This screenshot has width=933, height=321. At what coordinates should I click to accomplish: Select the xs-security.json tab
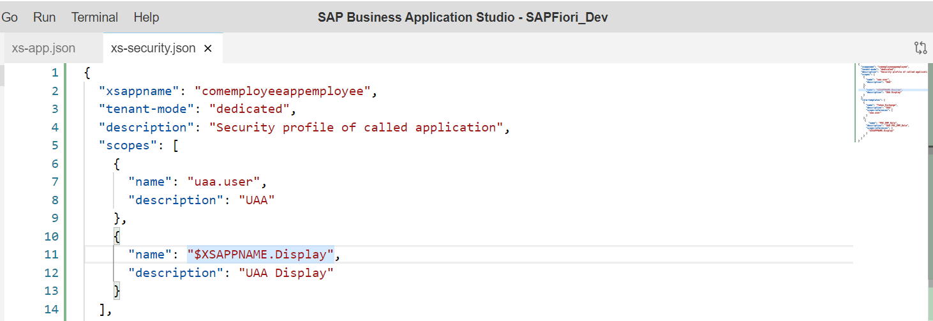pyautogui.click(x=153, y=48)
